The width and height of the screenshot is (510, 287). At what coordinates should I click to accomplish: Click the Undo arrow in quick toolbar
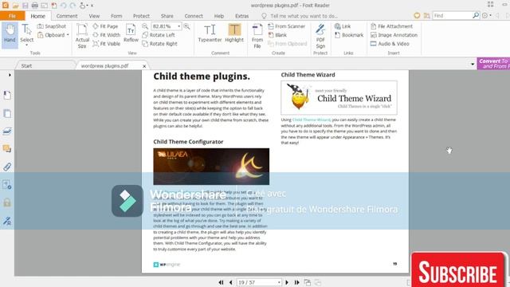(64, 6)
